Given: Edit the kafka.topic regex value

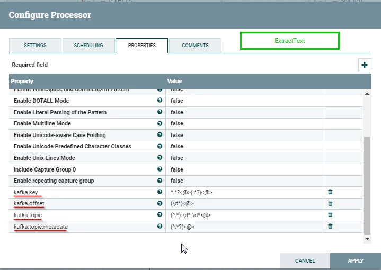Looking at the screenshot, I should pos(244,215).
